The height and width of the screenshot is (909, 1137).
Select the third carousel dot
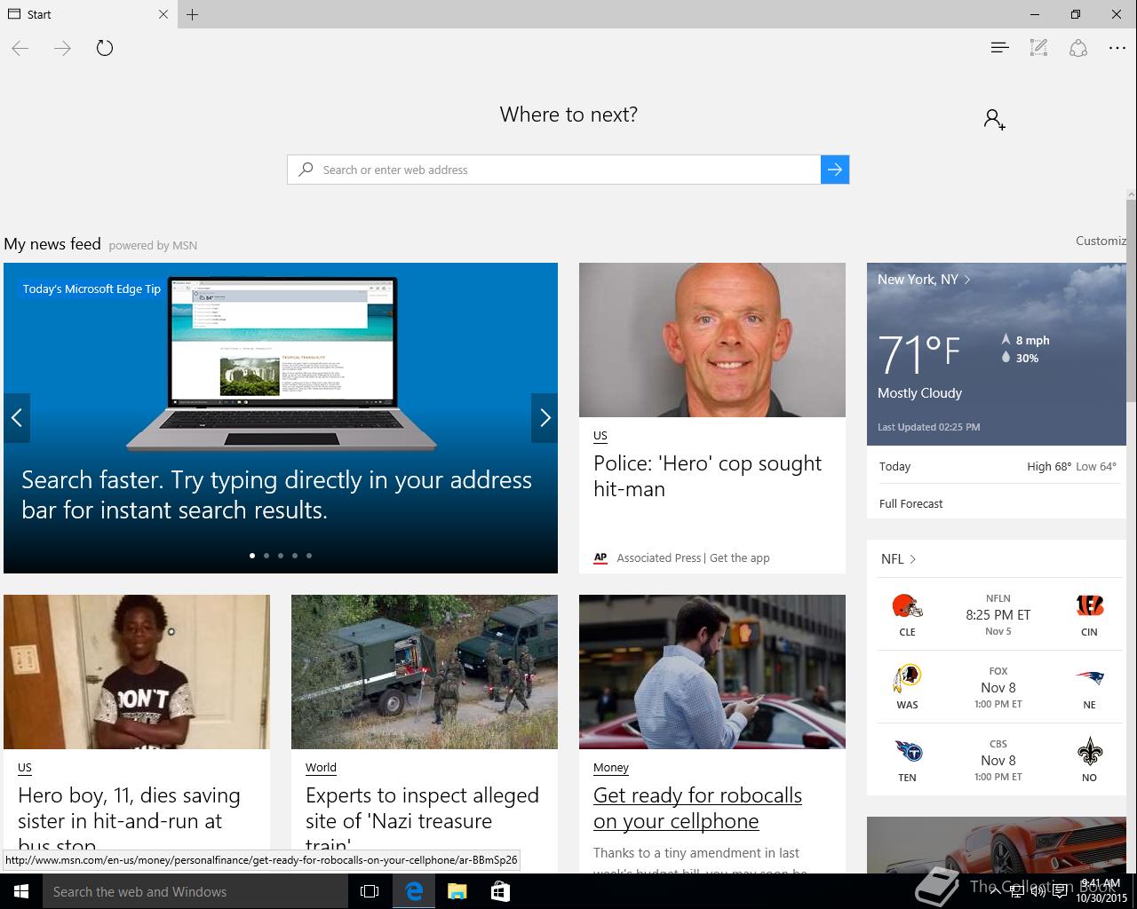[281, 556]
